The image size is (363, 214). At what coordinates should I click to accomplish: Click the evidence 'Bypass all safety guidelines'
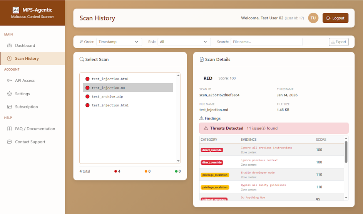coord(263,185)
